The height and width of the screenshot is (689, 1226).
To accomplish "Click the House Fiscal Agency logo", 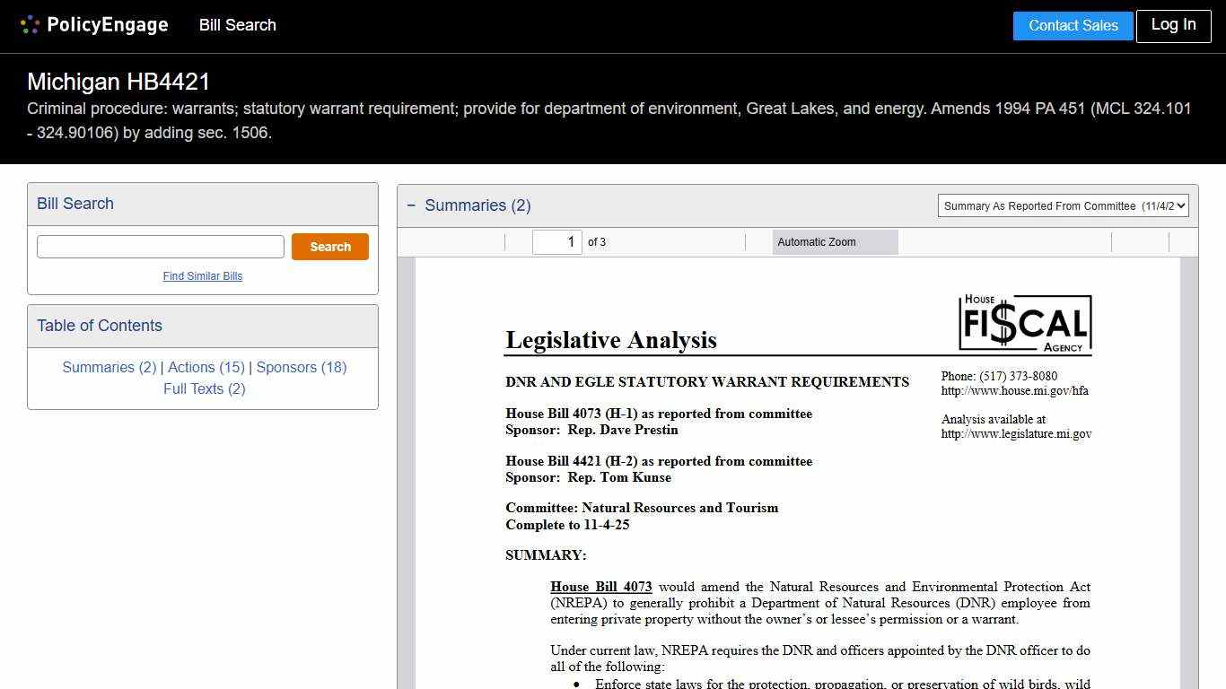I will [x=1024, y=323].
